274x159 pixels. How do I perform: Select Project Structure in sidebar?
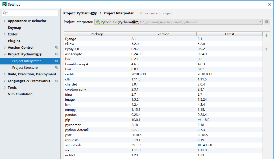(x=25, y=68)
